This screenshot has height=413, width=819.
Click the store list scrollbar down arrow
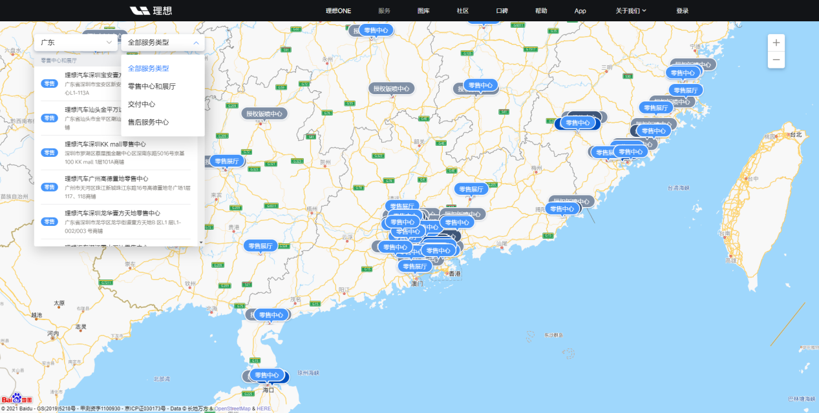(x=200, y=243)
